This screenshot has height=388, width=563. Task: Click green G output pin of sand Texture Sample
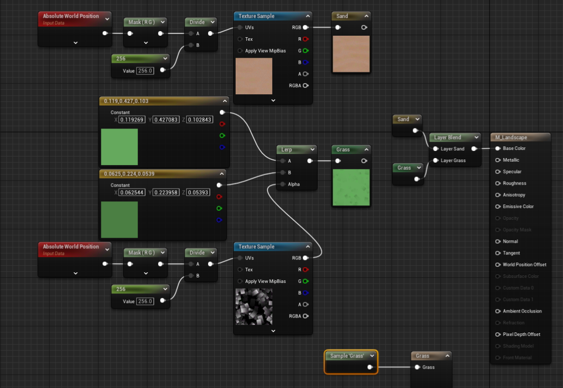coord(305,50)
